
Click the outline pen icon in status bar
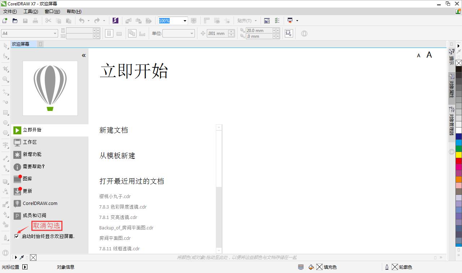387,267
